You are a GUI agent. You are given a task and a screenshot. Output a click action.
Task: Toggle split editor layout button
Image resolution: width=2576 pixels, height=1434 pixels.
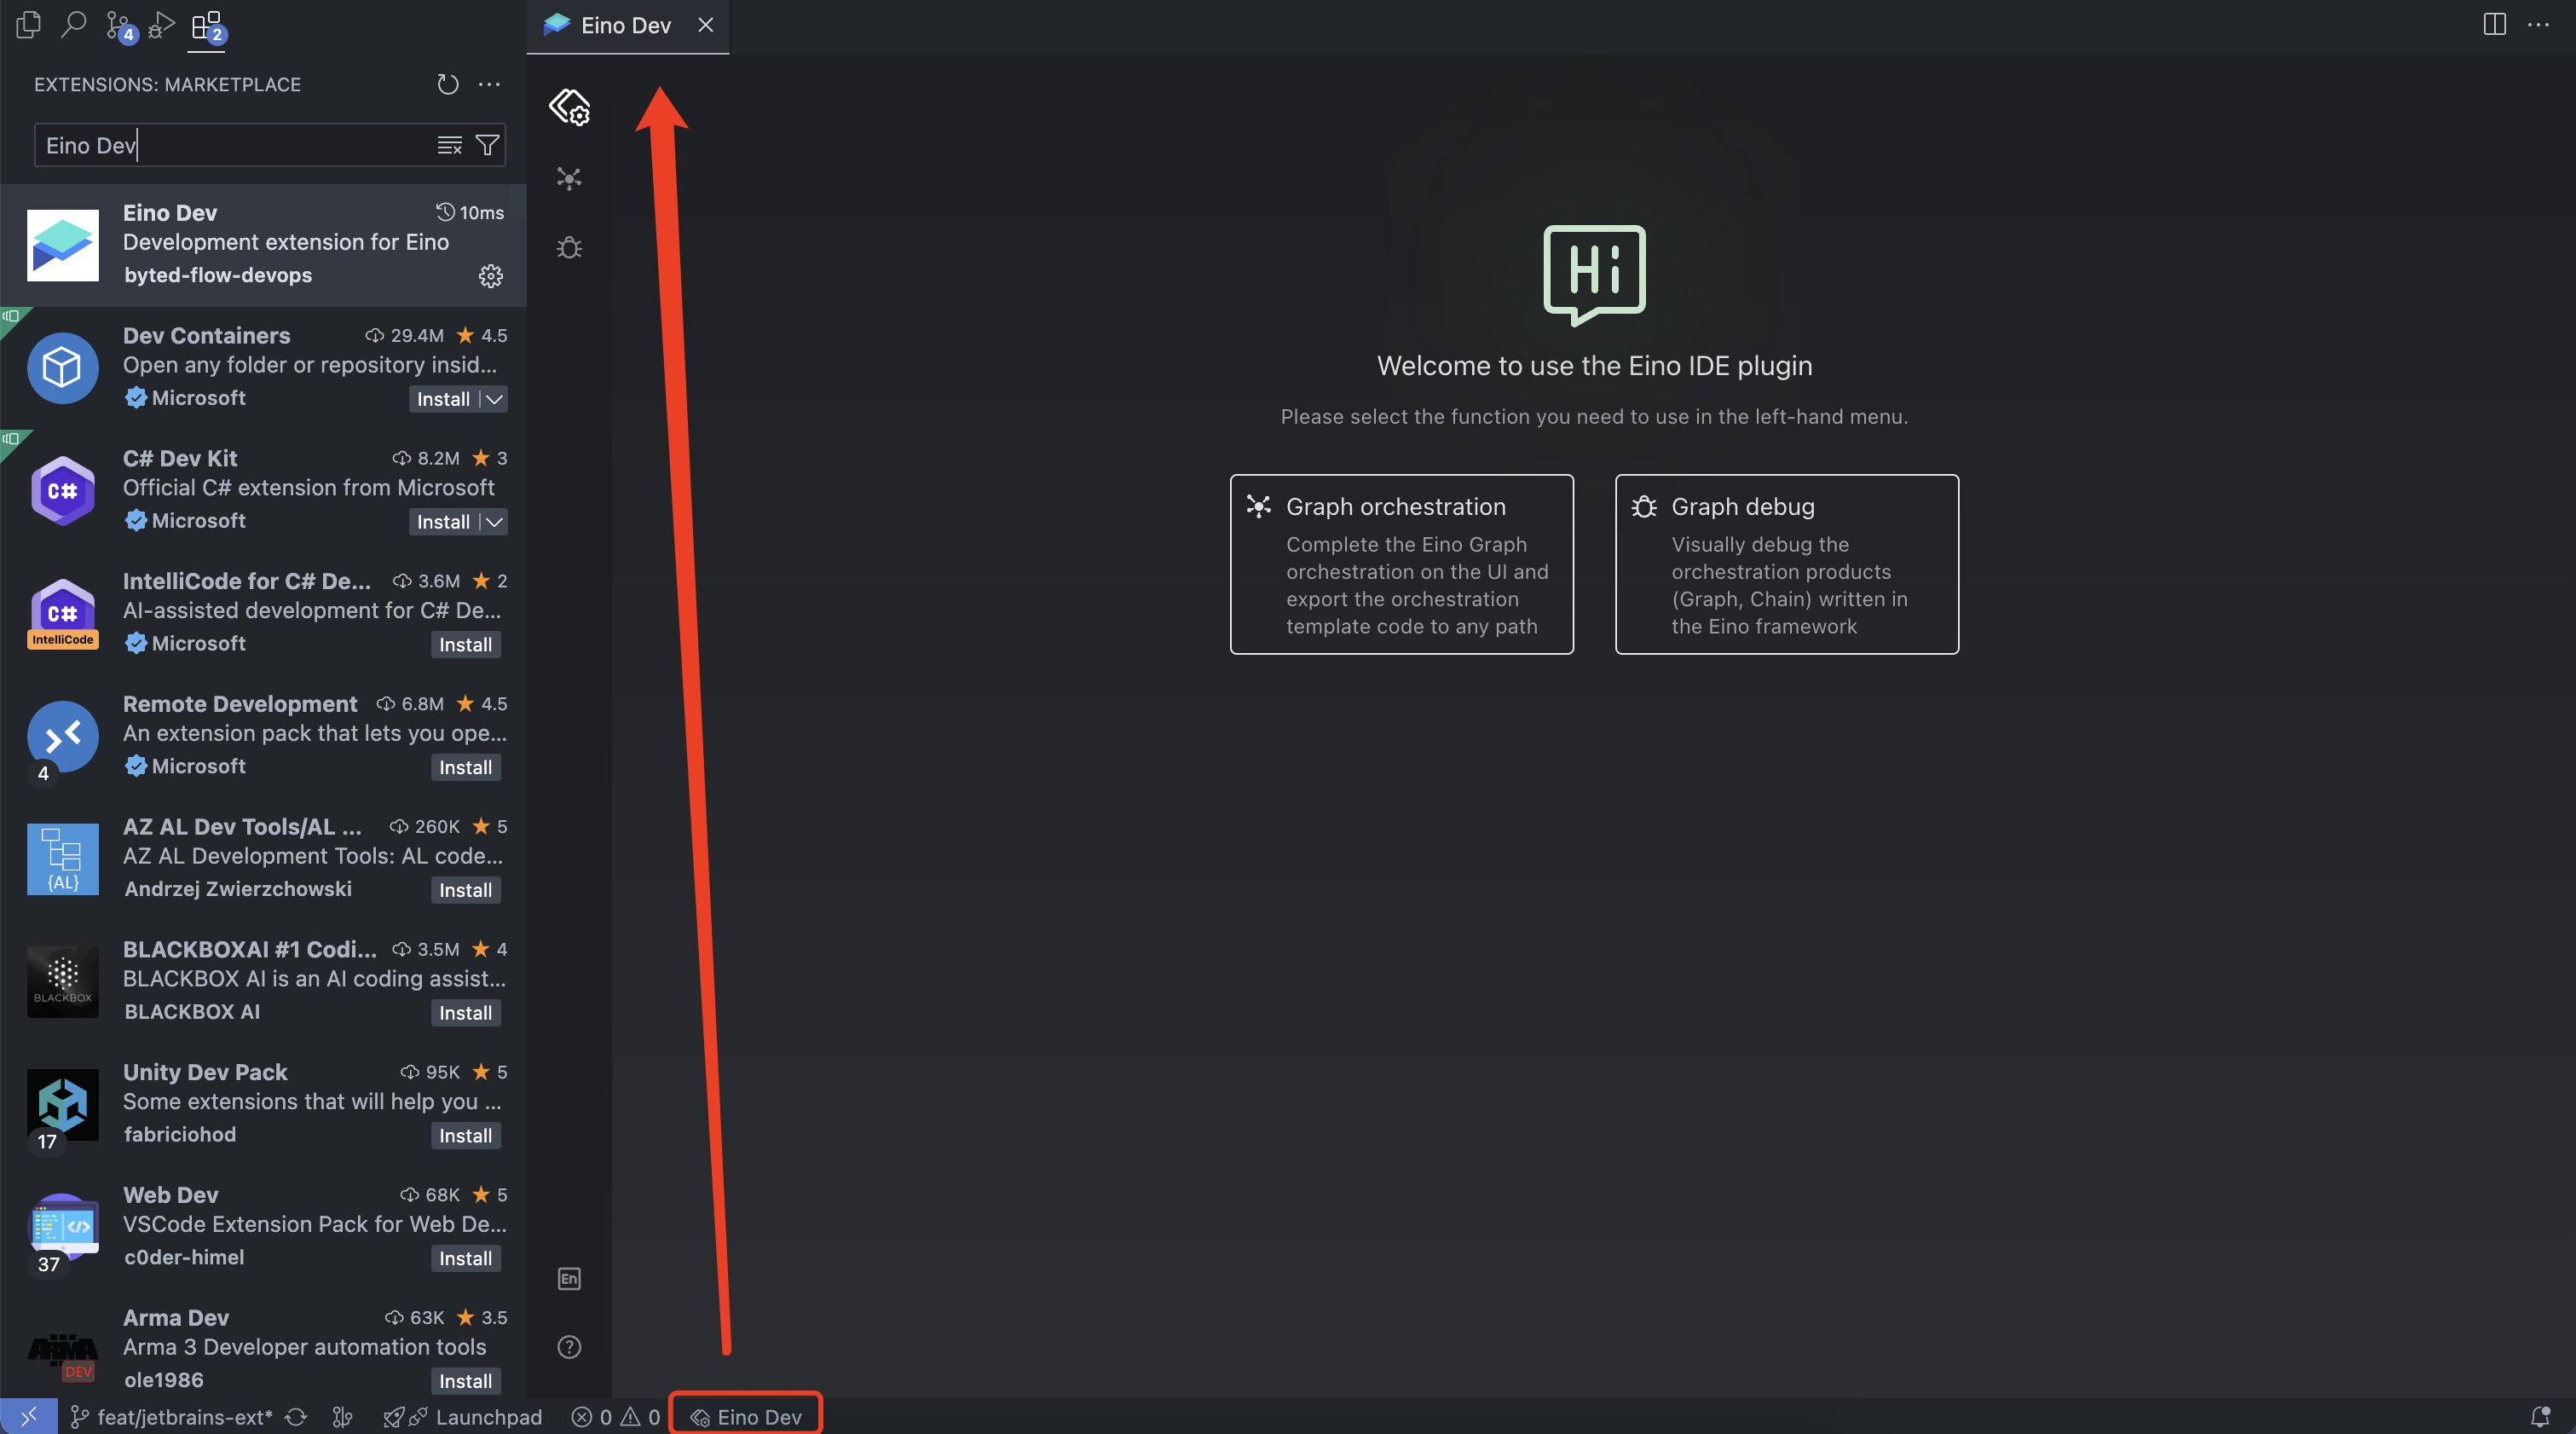(2494, 25)
